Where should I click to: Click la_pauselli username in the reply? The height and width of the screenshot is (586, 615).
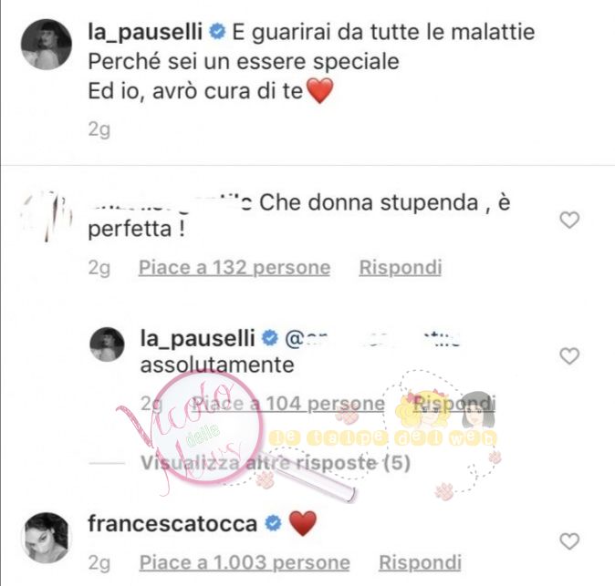coord(198,338)
